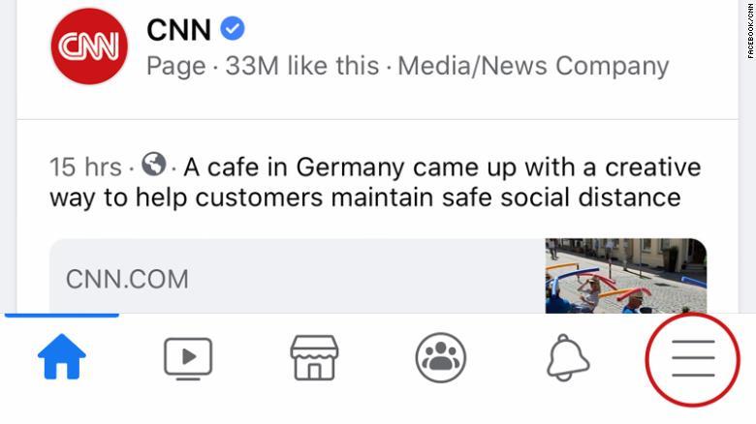The width and height of the screenshot is (756, 424).
Task: Tap the CNN round logo avatar
Action: pos(89,45)
